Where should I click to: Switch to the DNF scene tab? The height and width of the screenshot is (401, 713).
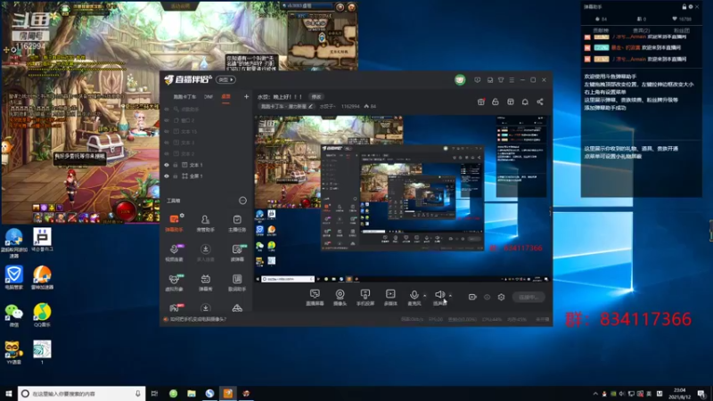209,97
